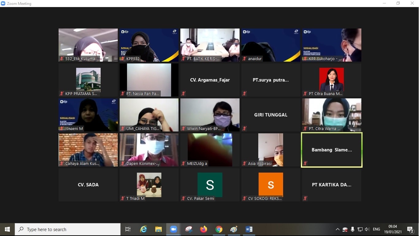Click the Windows Start button
The height and width of the screenshot is (236, 419).
point(7,229)
